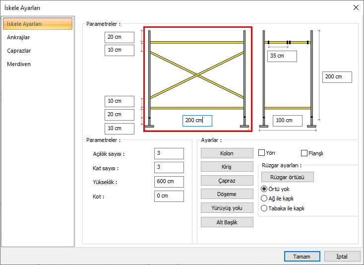Image resolution: width=364 pixels, height=265 pixels.
Task: Edit the bottommost 10 cm field
Action: tap(120, 129)
